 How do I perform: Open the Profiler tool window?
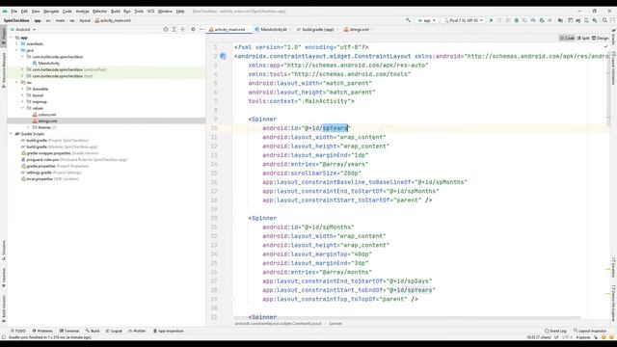pos(137,331)
